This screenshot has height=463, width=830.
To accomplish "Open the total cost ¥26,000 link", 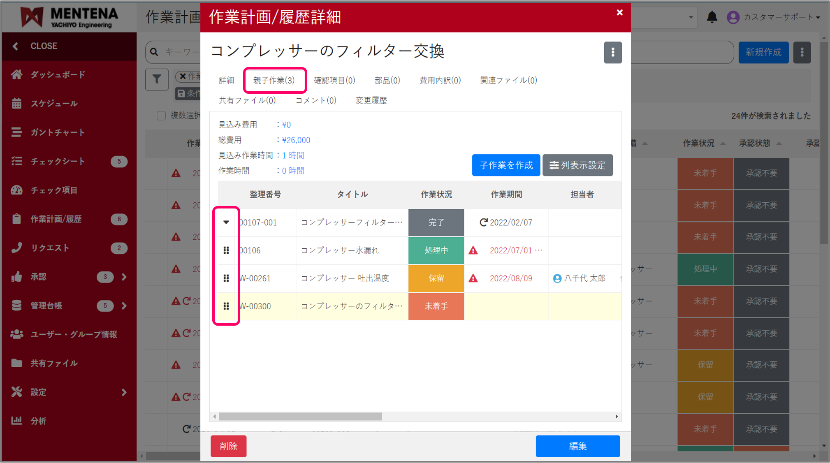I will tap(297, 140).
